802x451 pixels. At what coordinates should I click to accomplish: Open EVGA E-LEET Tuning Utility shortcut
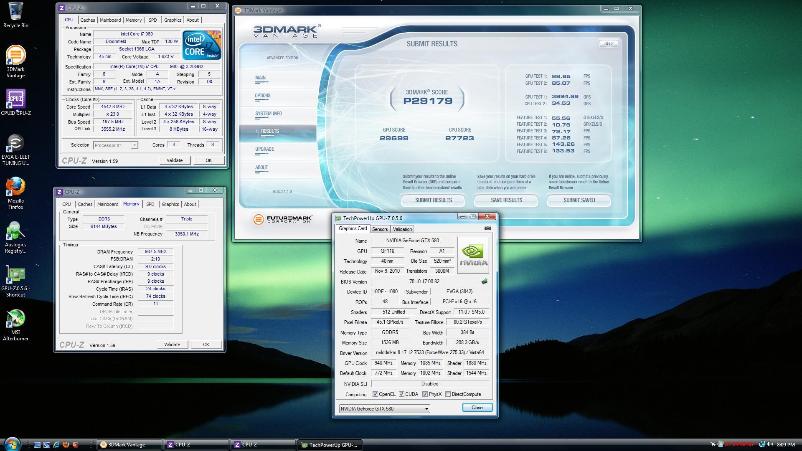point(16,149)
